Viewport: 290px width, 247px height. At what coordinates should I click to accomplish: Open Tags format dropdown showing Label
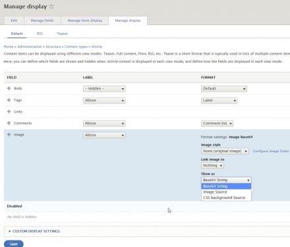pyautogui.click(x=219, y=101)
